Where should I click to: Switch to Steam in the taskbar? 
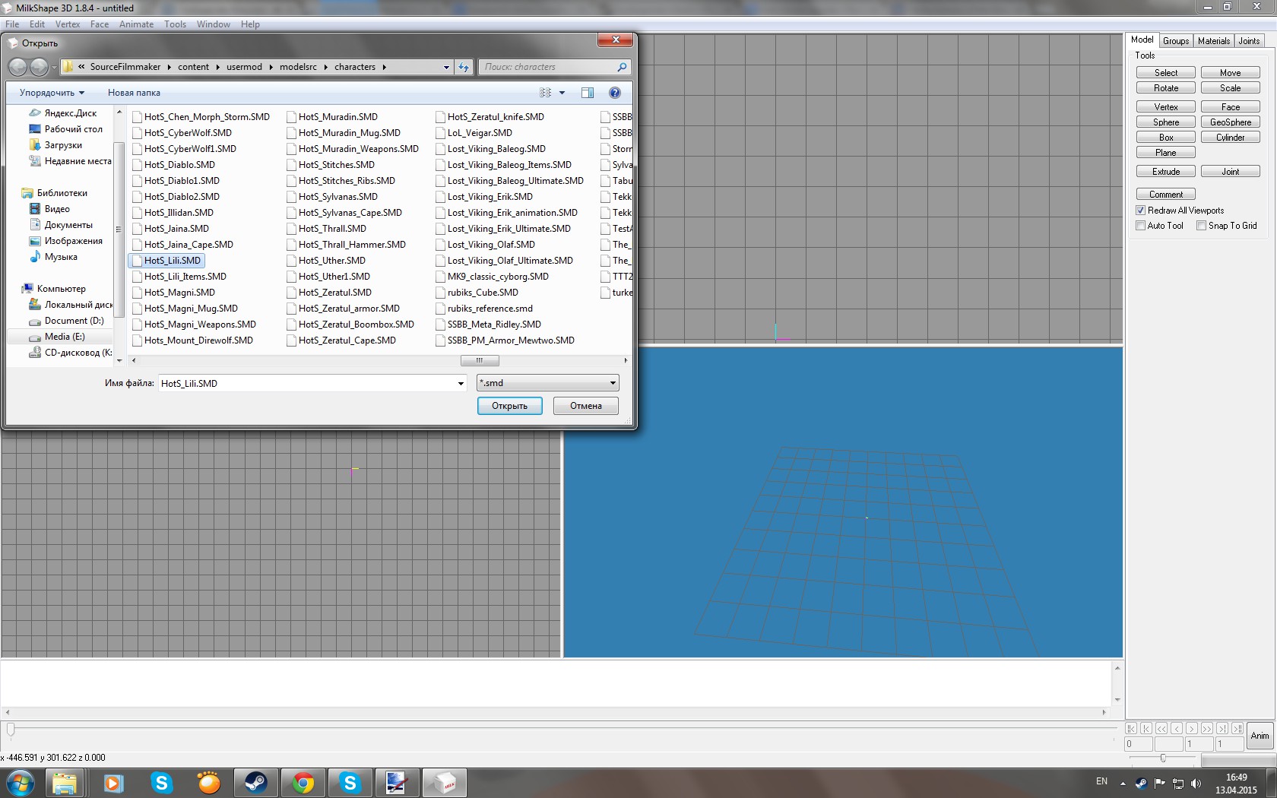click(x=255, y=783)
